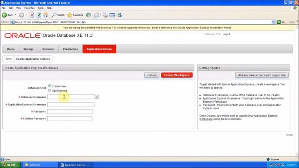Click the taskbar clock
This screenshot has height=168, width=299.
[291, 165]
